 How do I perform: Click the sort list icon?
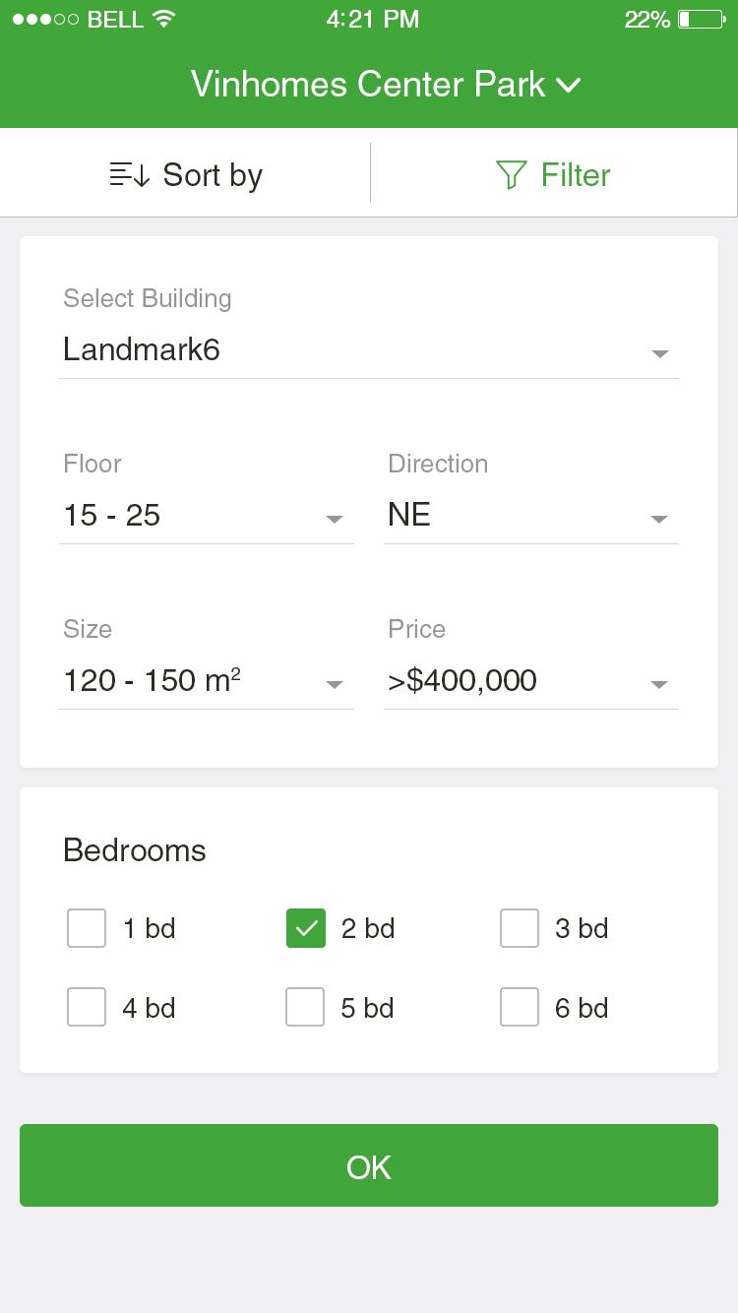[129, 175]
